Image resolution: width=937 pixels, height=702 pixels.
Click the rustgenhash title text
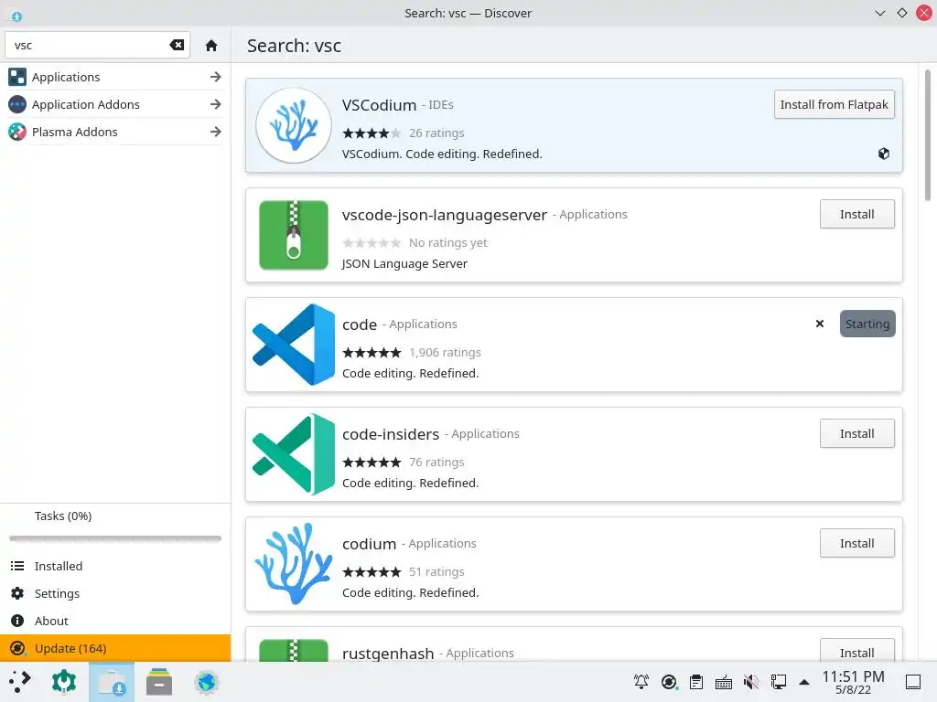(388, 654)
